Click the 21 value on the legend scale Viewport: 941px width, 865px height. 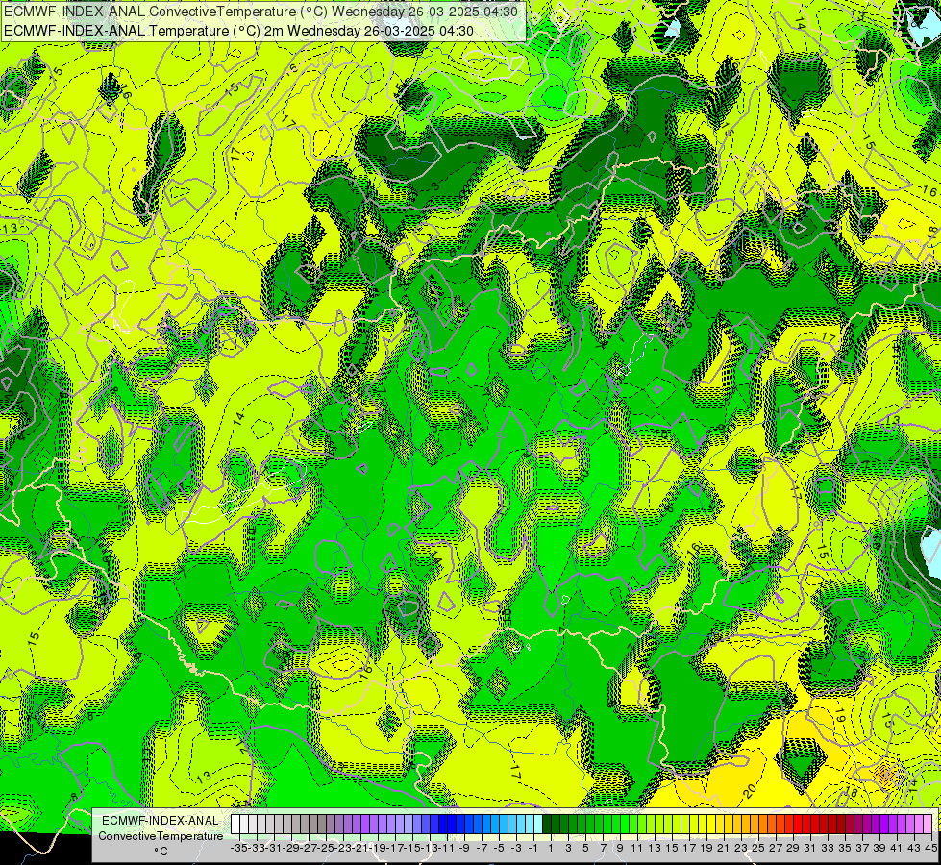(x=724, y=848)
